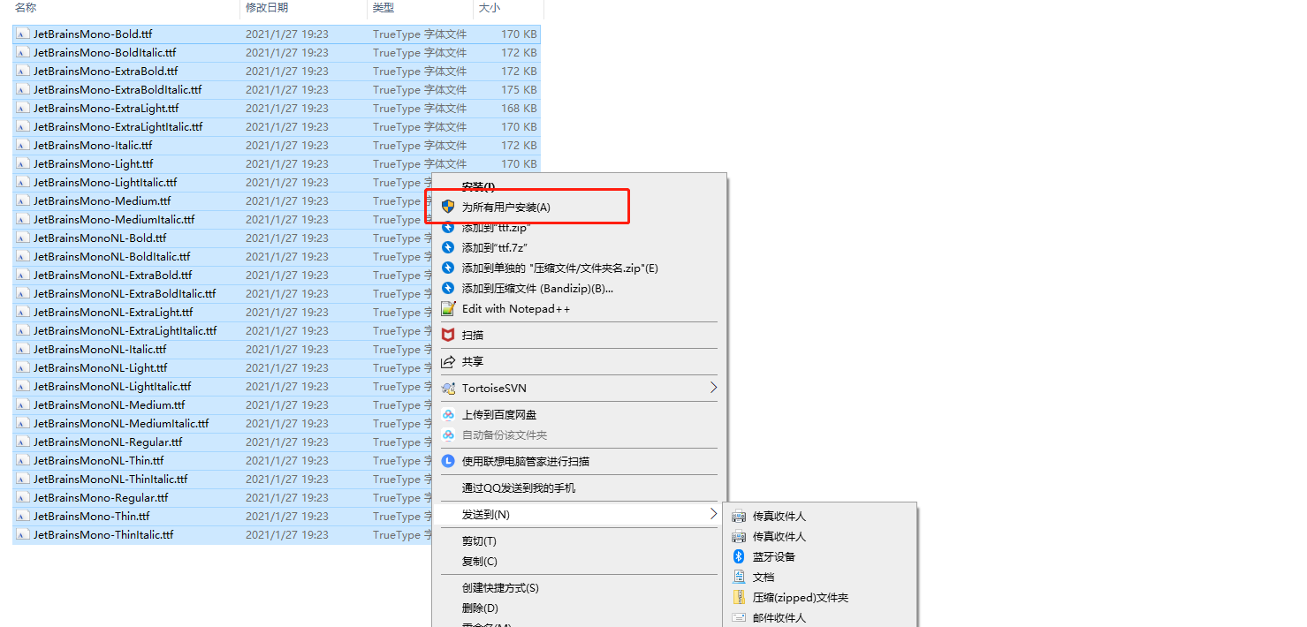Click the Baidu Netdisk upload icon
Screen dimensions: 1307x627
[x=448, y=414]
